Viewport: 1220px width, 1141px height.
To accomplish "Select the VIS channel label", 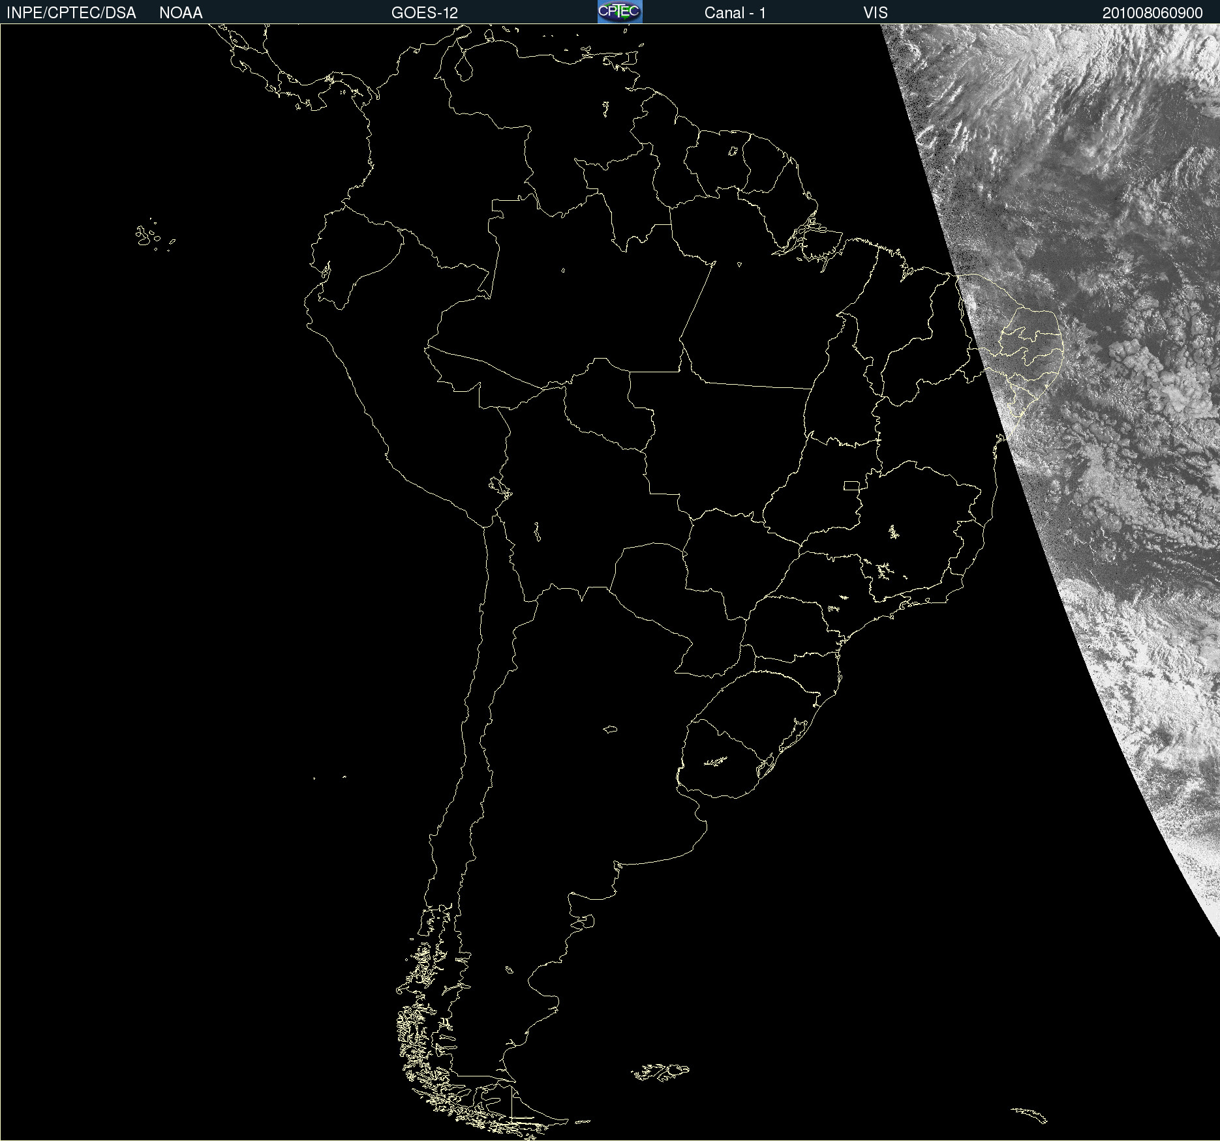I will 876,13.
